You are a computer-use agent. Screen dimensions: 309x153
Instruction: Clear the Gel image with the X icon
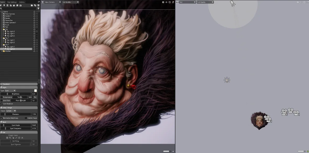coord(22,138)
